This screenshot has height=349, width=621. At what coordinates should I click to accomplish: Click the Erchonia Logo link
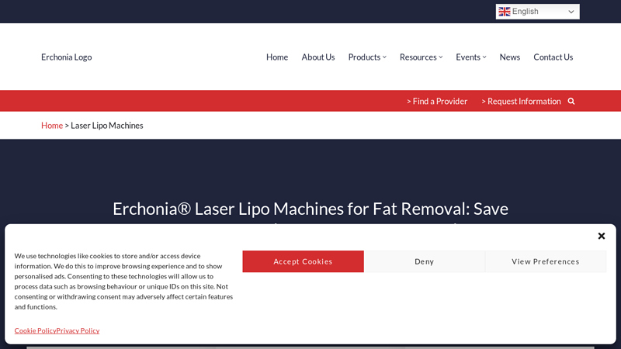(x=67, y=57)
